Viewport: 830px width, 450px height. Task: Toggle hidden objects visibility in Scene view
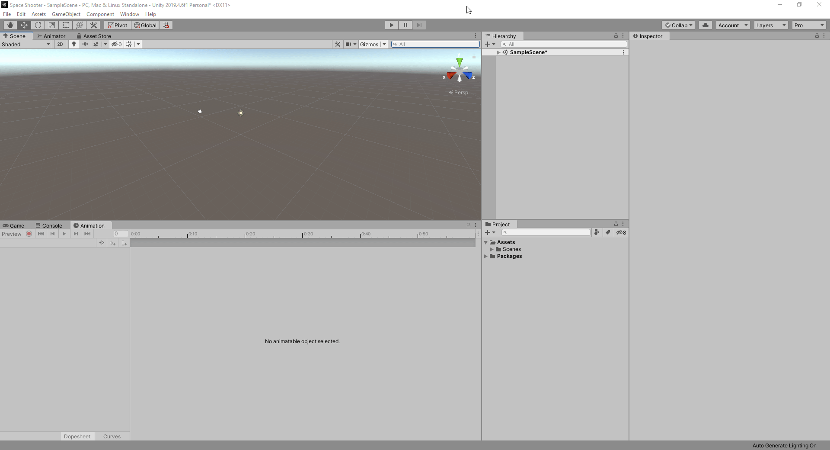(117, 44)
